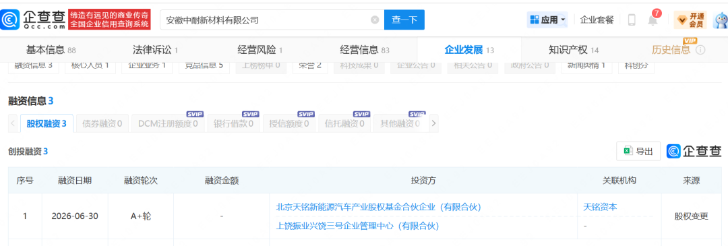The width and height of the screenshot is (728, 246).
Task: Switch to the 基本信息 tab
Action: pos(51,50)
